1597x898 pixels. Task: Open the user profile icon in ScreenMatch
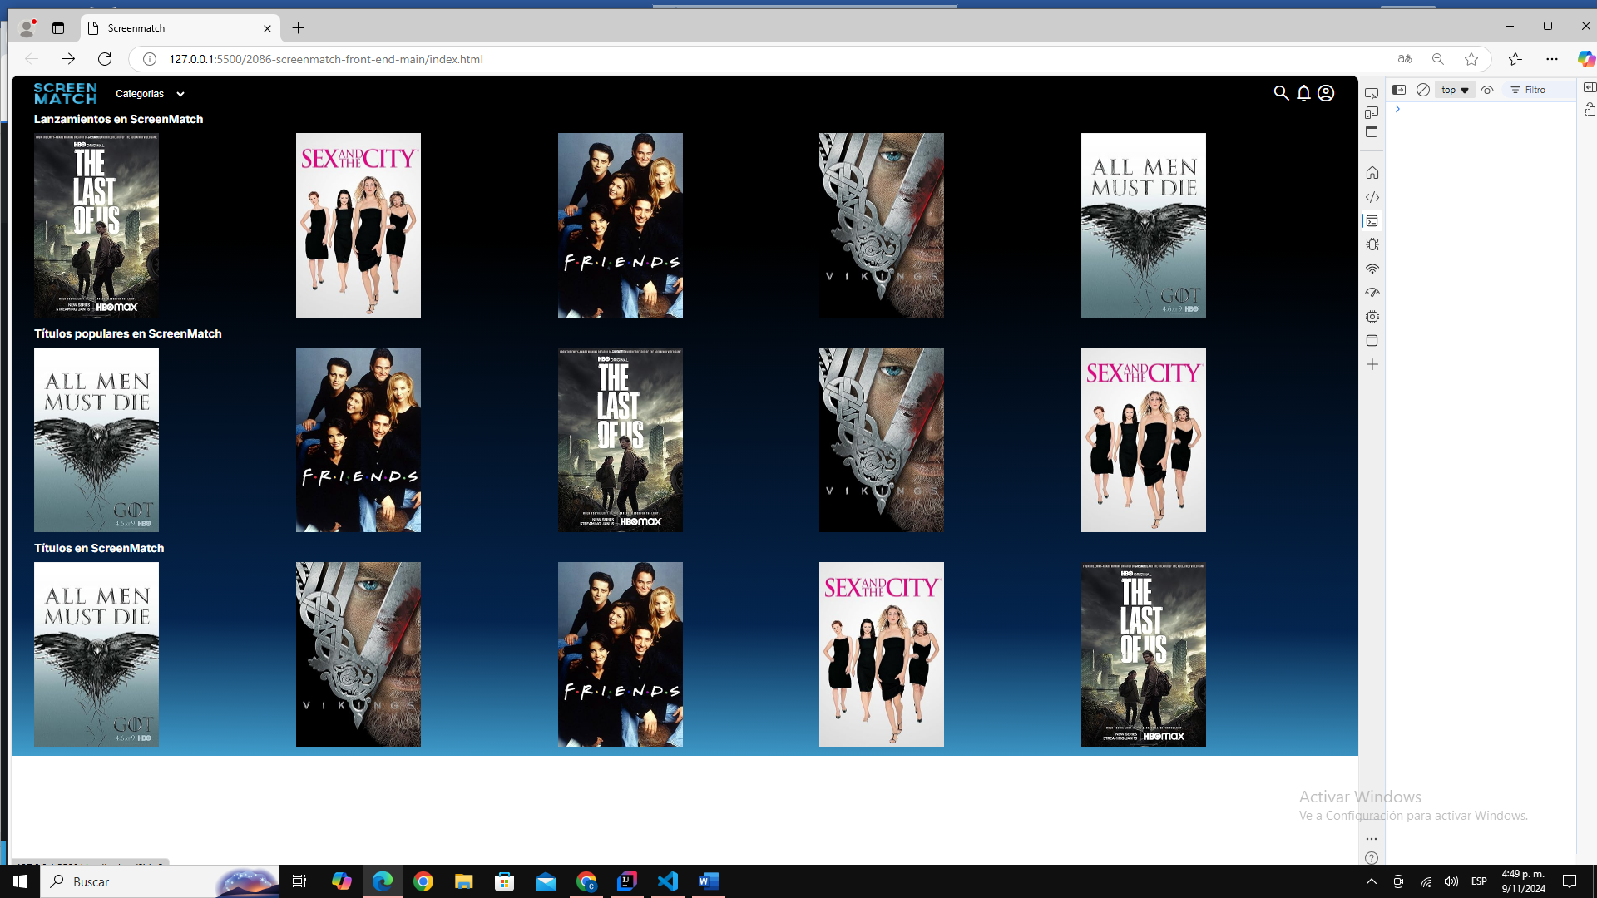point(1326,93)
